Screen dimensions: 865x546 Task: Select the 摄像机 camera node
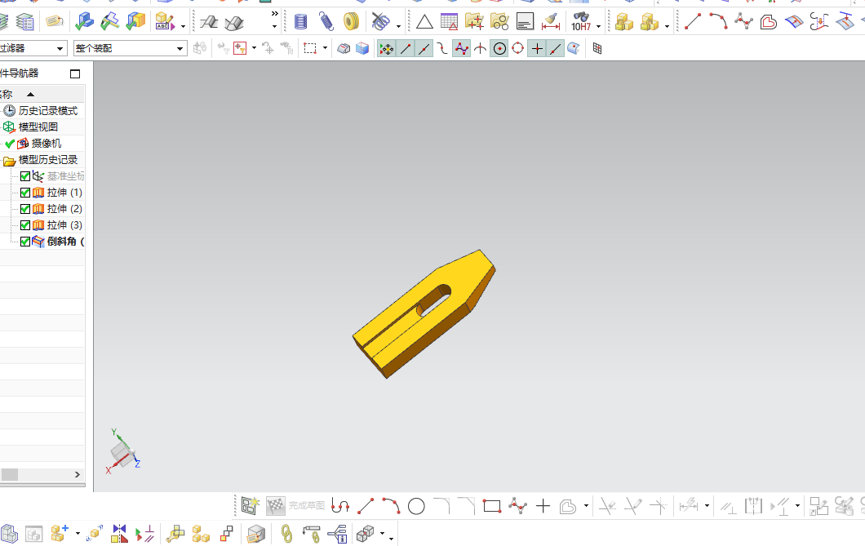47,144
